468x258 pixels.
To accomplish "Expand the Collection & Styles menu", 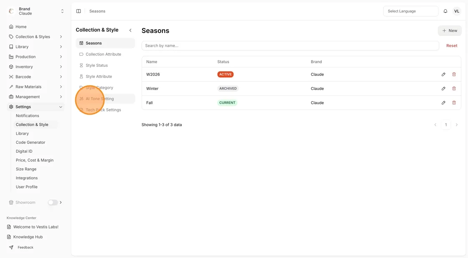I will tap(61, 37).
